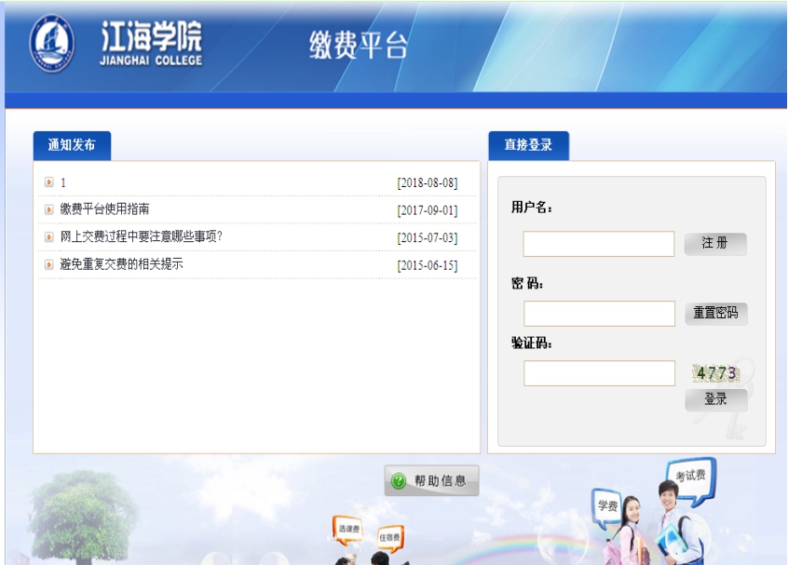
Task: Click the 学费 speech bubble icon
Action: pyautogui.click(x=607, y=505)
